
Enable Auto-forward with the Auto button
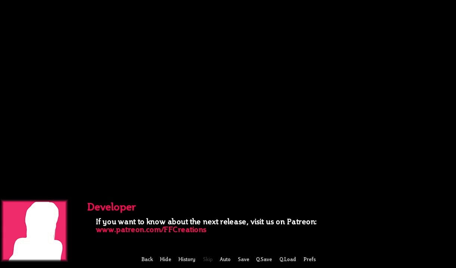225,259
